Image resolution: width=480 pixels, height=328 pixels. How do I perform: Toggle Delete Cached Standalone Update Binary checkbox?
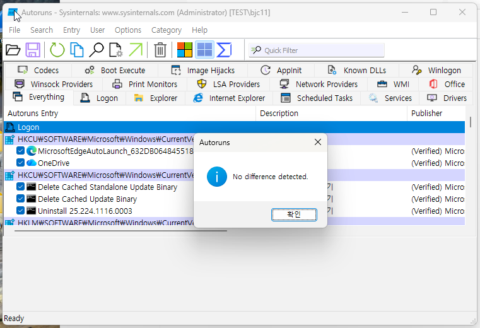[21, 187]
